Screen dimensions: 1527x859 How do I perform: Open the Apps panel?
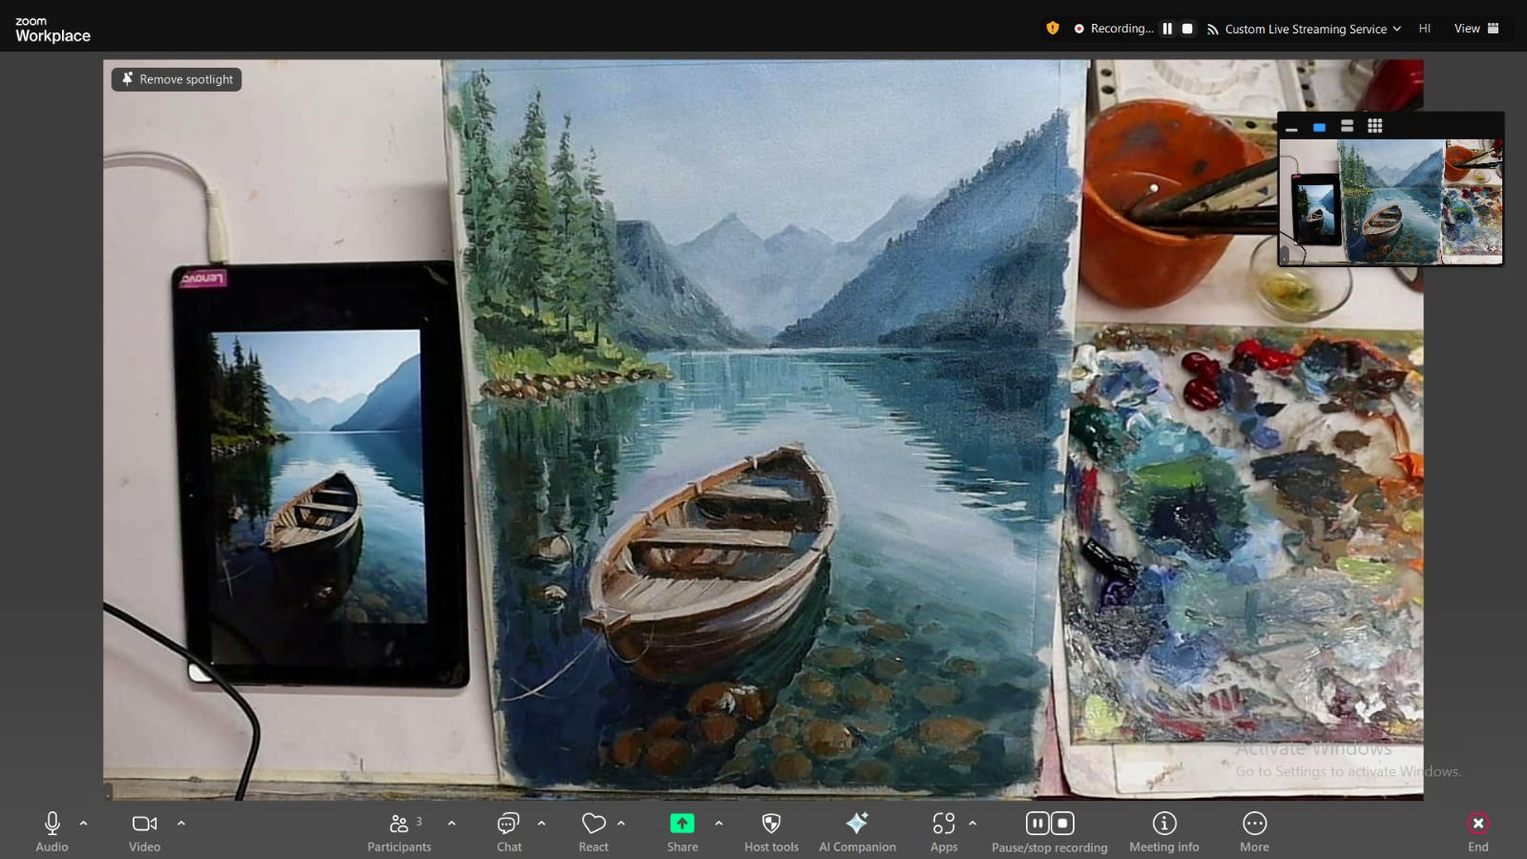coord(944,831)
